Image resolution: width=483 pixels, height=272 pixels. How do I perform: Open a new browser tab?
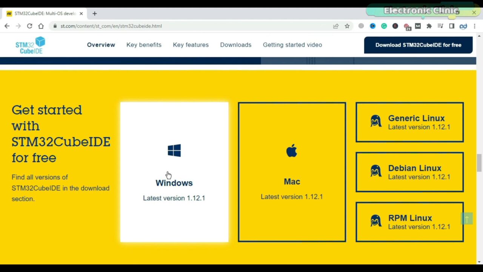click(95, 14)
